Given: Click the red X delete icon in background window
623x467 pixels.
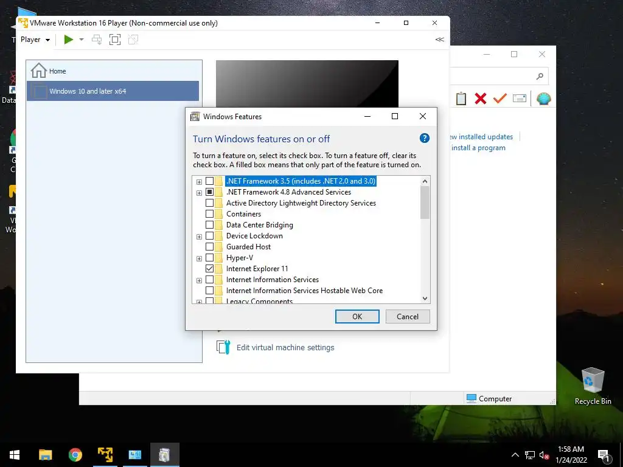Looking at the screenshot, I should pyautogui.click(x=481, y=99).
